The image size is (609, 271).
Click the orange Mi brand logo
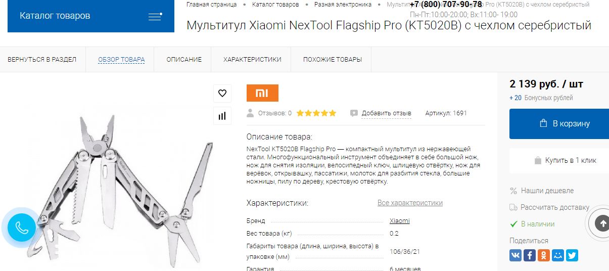(x=262, y=93)
